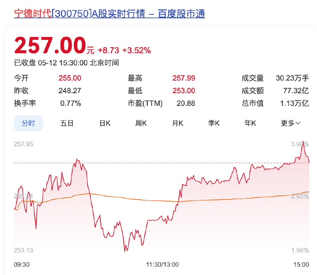Click the chart's midday lowest price point
Image resolution: width=317 pixels, height=275 pixels.
pos(125,252)
